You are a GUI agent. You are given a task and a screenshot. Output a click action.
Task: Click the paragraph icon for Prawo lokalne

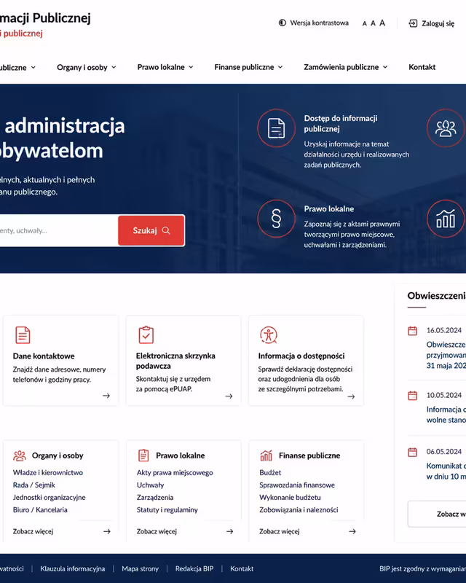click(x=276, y=219)
